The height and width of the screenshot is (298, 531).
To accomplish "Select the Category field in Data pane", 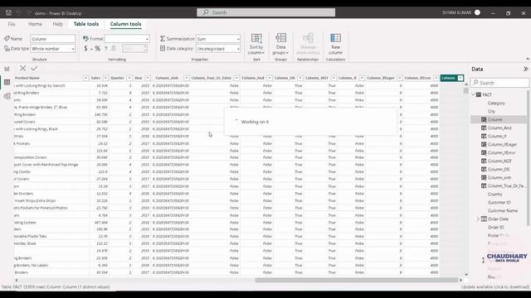I will [x=496, y=103].
